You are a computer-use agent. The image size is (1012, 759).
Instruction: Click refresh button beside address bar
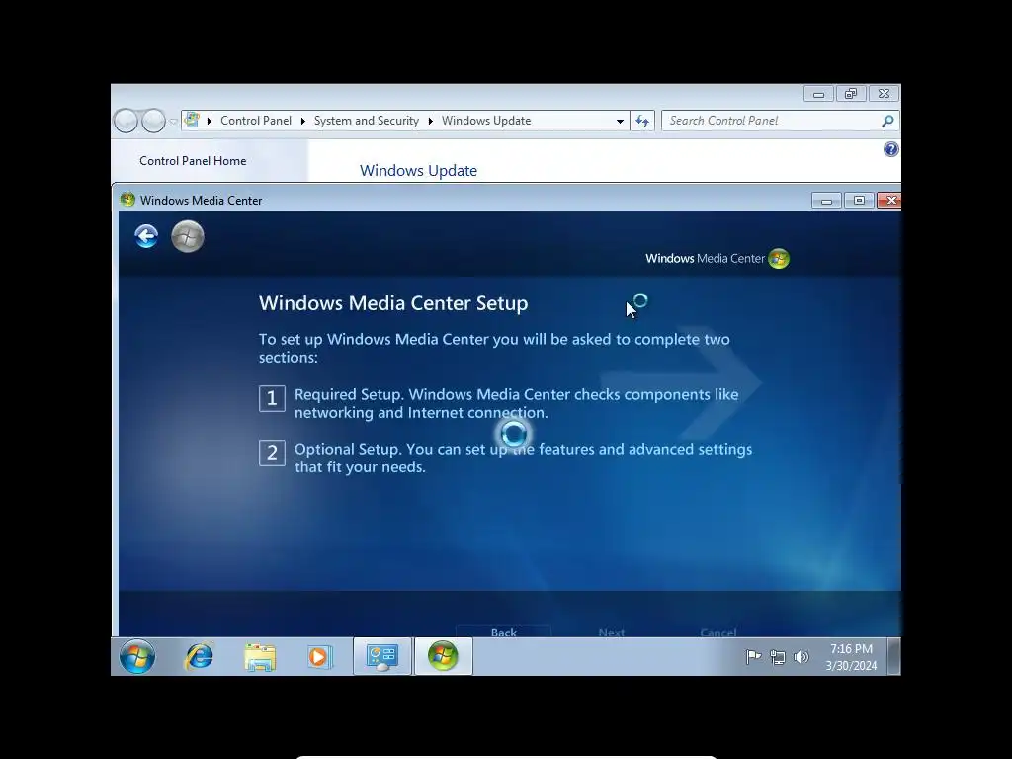[x=642, y=121]
